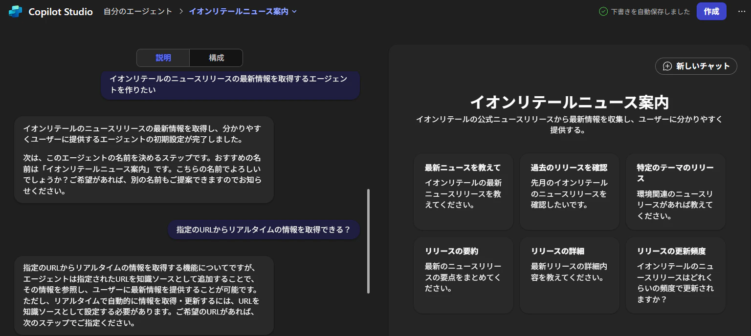Image resolution: width=751 pixels, height=336 pixels.
Task: Click the イオンリテールニュース案内 preview heading
Action: [x=570, y=102]
